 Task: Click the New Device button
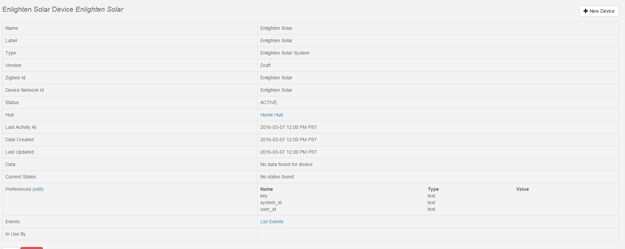click(599, 11)
